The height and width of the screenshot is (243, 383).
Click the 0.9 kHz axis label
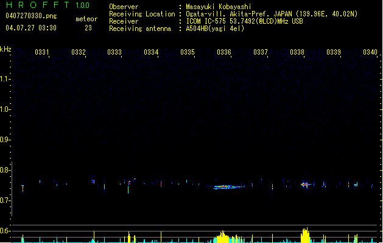click(x=5, y=140)
